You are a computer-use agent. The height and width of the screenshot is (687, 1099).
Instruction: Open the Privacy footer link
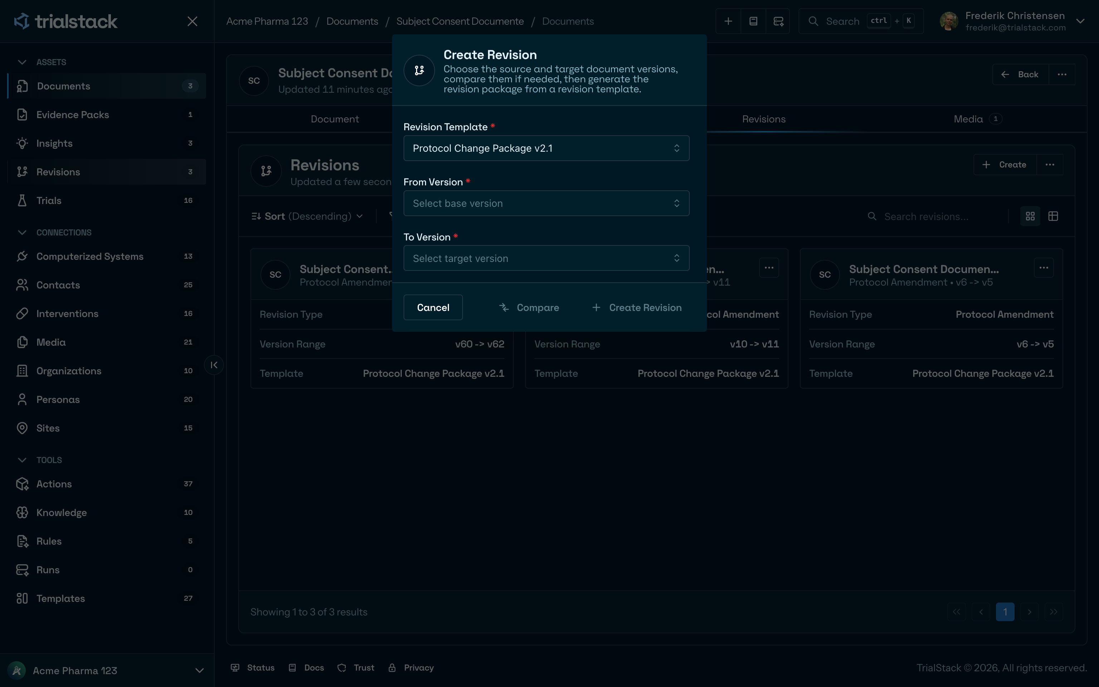(x=411, y=667)
